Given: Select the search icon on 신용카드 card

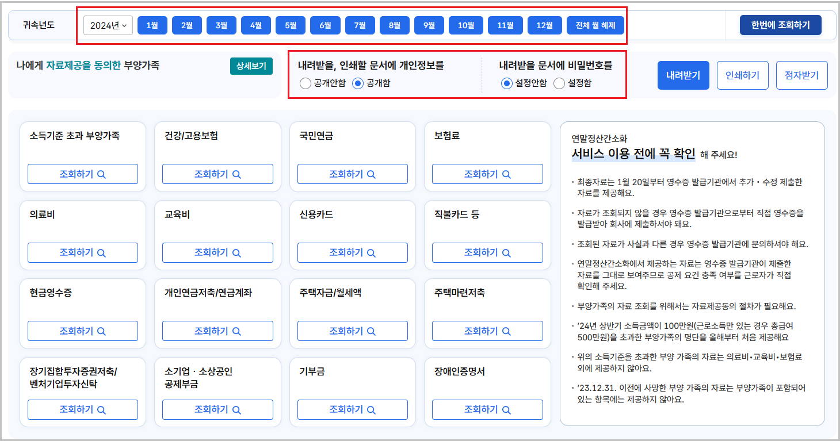Looking at the screenshot, I should click(x=373, y=252).
